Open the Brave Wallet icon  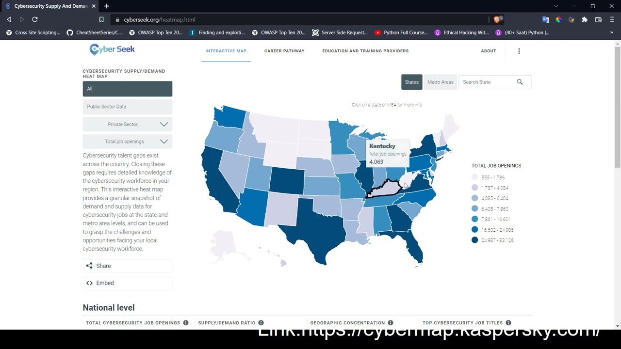598,19
